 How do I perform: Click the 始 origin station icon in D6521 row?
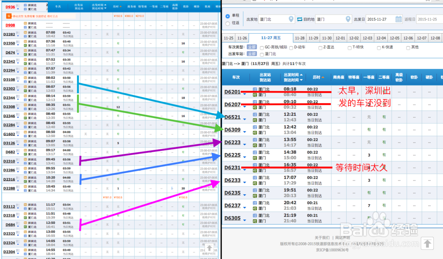[x=255, y=114]
